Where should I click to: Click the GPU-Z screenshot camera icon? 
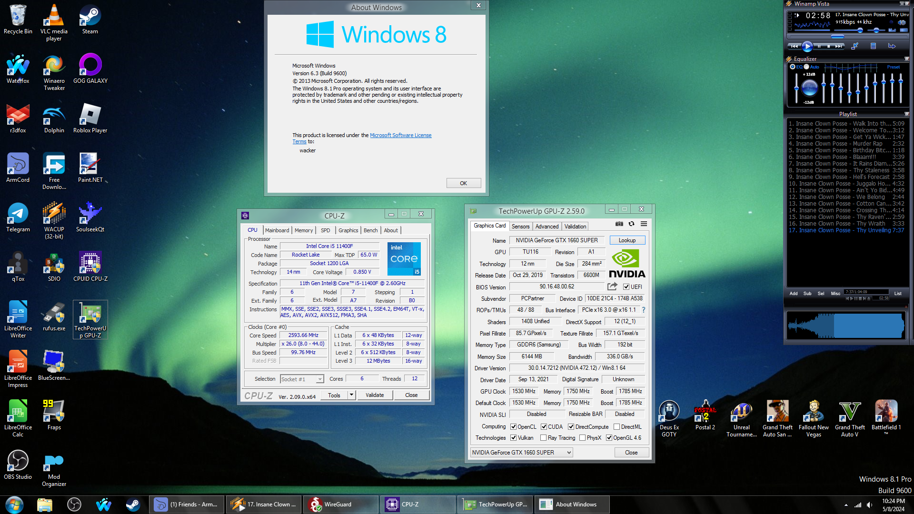point(619,224)
